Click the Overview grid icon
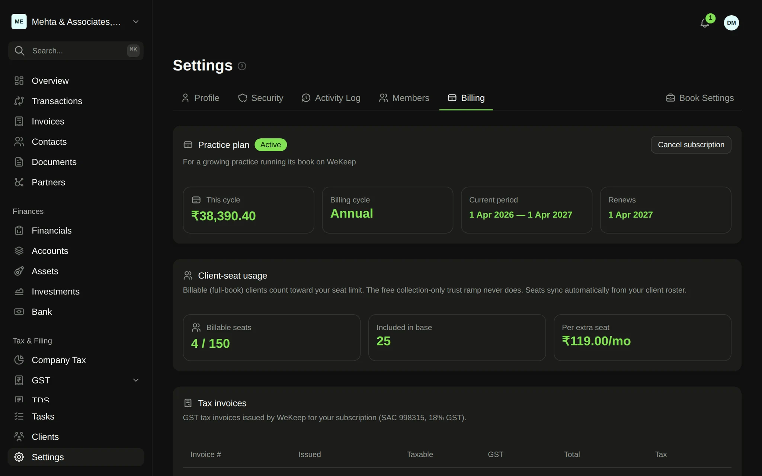This screenshot has height=476, width=762. click(x=19, y=81)
